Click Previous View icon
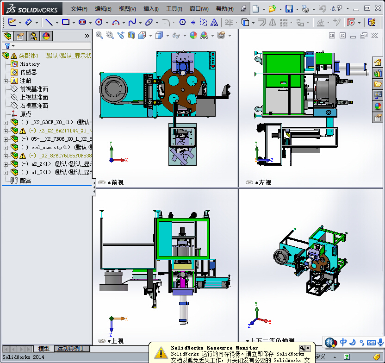 pos(121,35)
